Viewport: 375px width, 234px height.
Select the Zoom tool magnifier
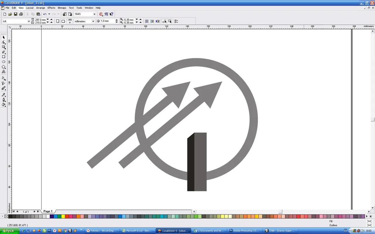[4, 47]
